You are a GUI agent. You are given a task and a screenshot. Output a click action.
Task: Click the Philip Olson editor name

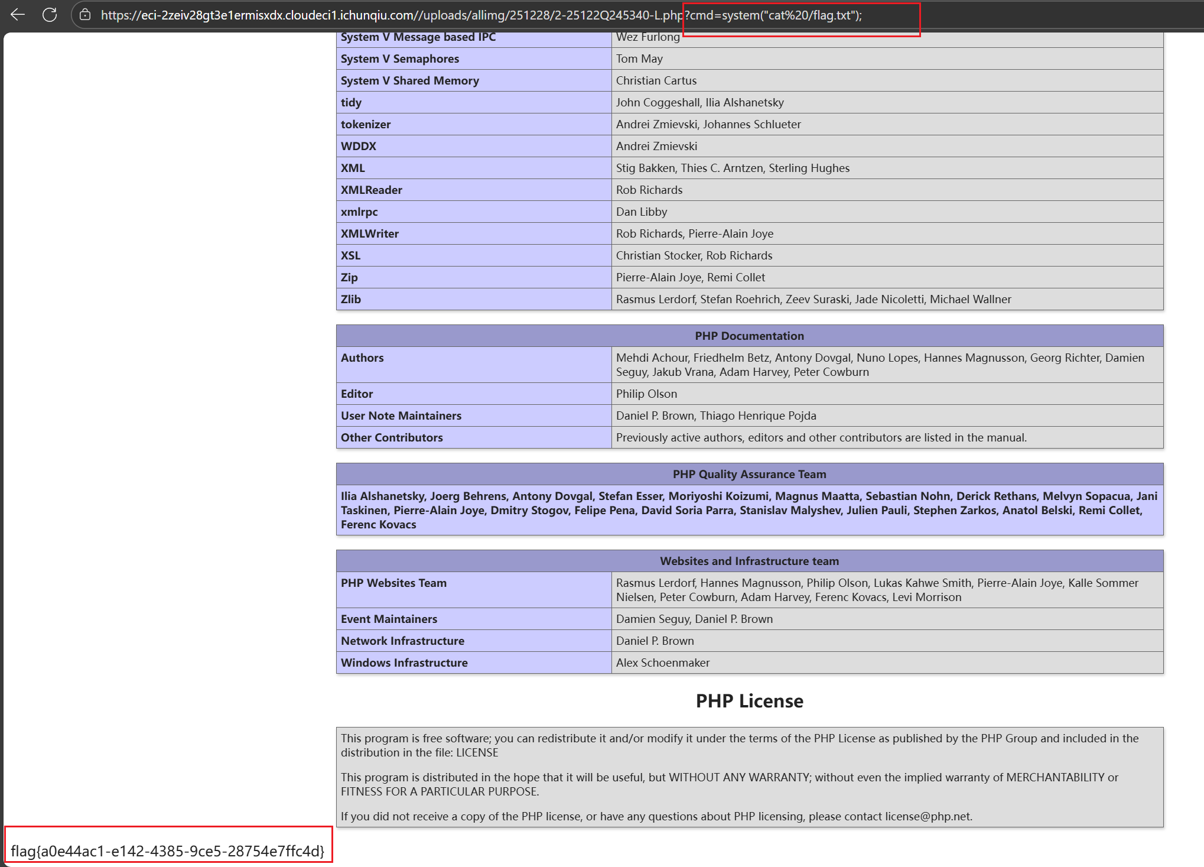(646, 394)
